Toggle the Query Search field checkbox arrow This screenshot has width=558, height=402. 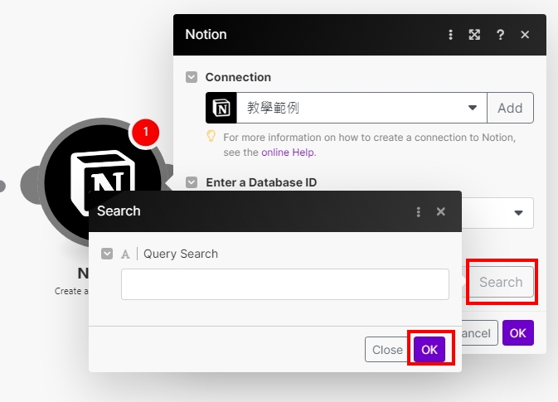click(x=107, y=254)
